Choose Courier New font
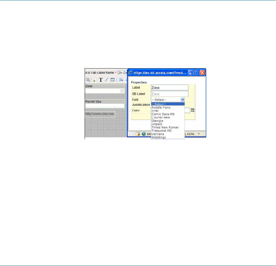Viewport: 276px width, 266px height. coord(168,117)
